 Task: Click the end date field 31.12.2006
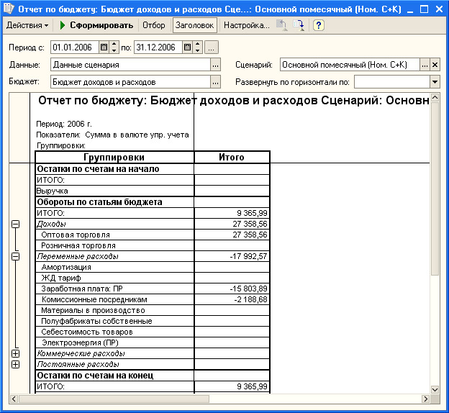158,47
